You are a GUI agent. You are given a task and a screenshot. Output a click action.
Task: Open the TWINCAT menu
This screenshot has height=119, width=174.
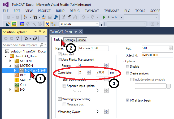tap(92, 11)
